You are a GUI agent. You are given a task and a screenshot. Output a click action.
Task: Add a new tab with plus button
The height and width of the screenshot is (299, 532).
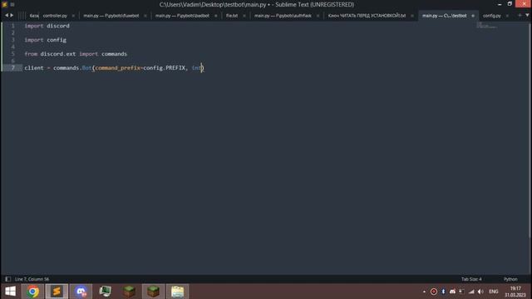tap(520, 15)
